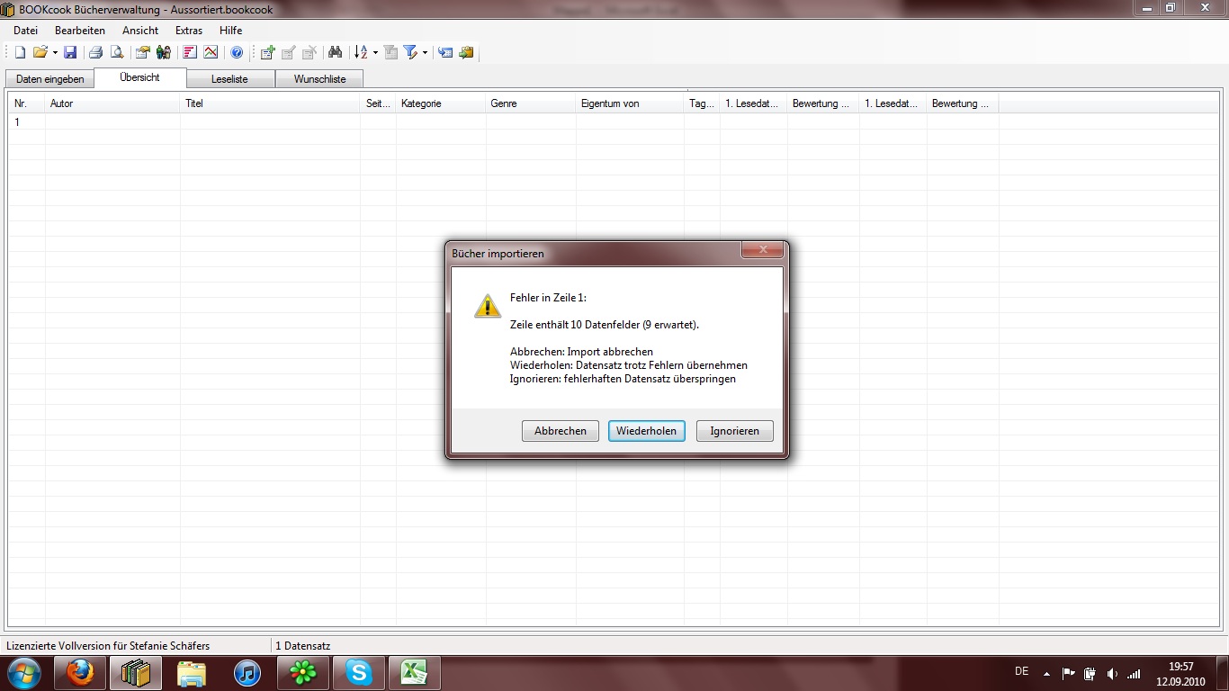Screen dimensions: 1229x691
Task: Open print preview with magnifier icon
Action: coord(116,53)
